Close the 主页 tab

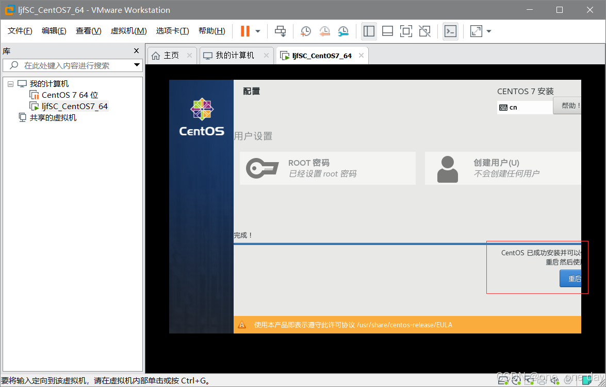coord(189,56)
